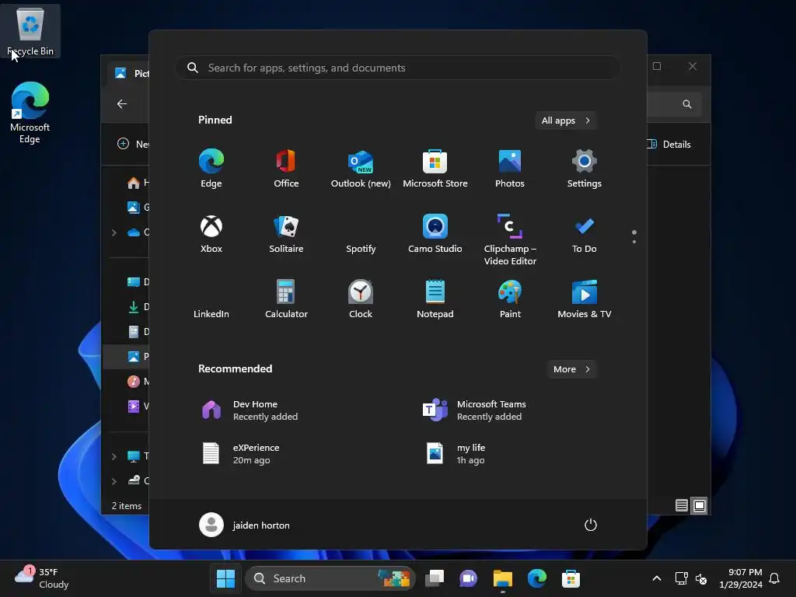Click the Back arrow in File Explorer
The image size is (796, 597).
click(122, 104)
